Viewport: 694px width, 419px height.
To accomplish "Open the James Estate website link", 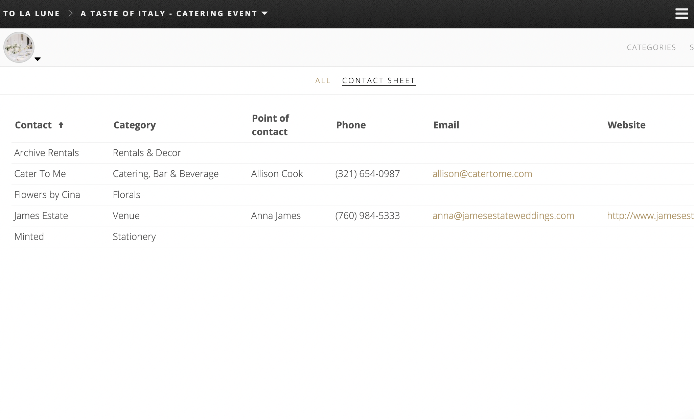I will pos(650,216).
